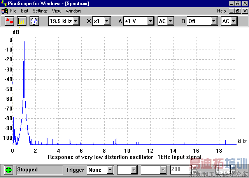Click the trigger threshold field showing 200

(x=181, y=170)
